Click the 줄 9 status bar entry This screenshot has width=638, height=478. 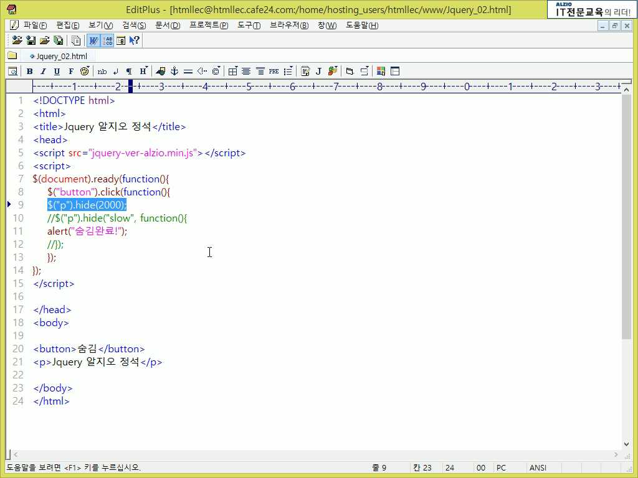[x=379, y=468]
